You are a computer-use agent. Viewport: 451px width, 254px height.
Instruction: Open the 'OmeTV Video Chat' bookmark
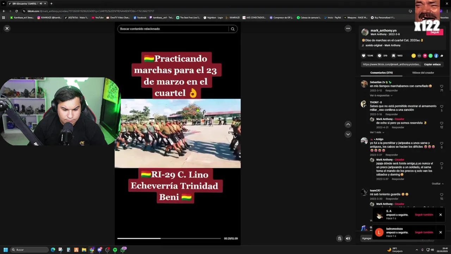(118, 18)
